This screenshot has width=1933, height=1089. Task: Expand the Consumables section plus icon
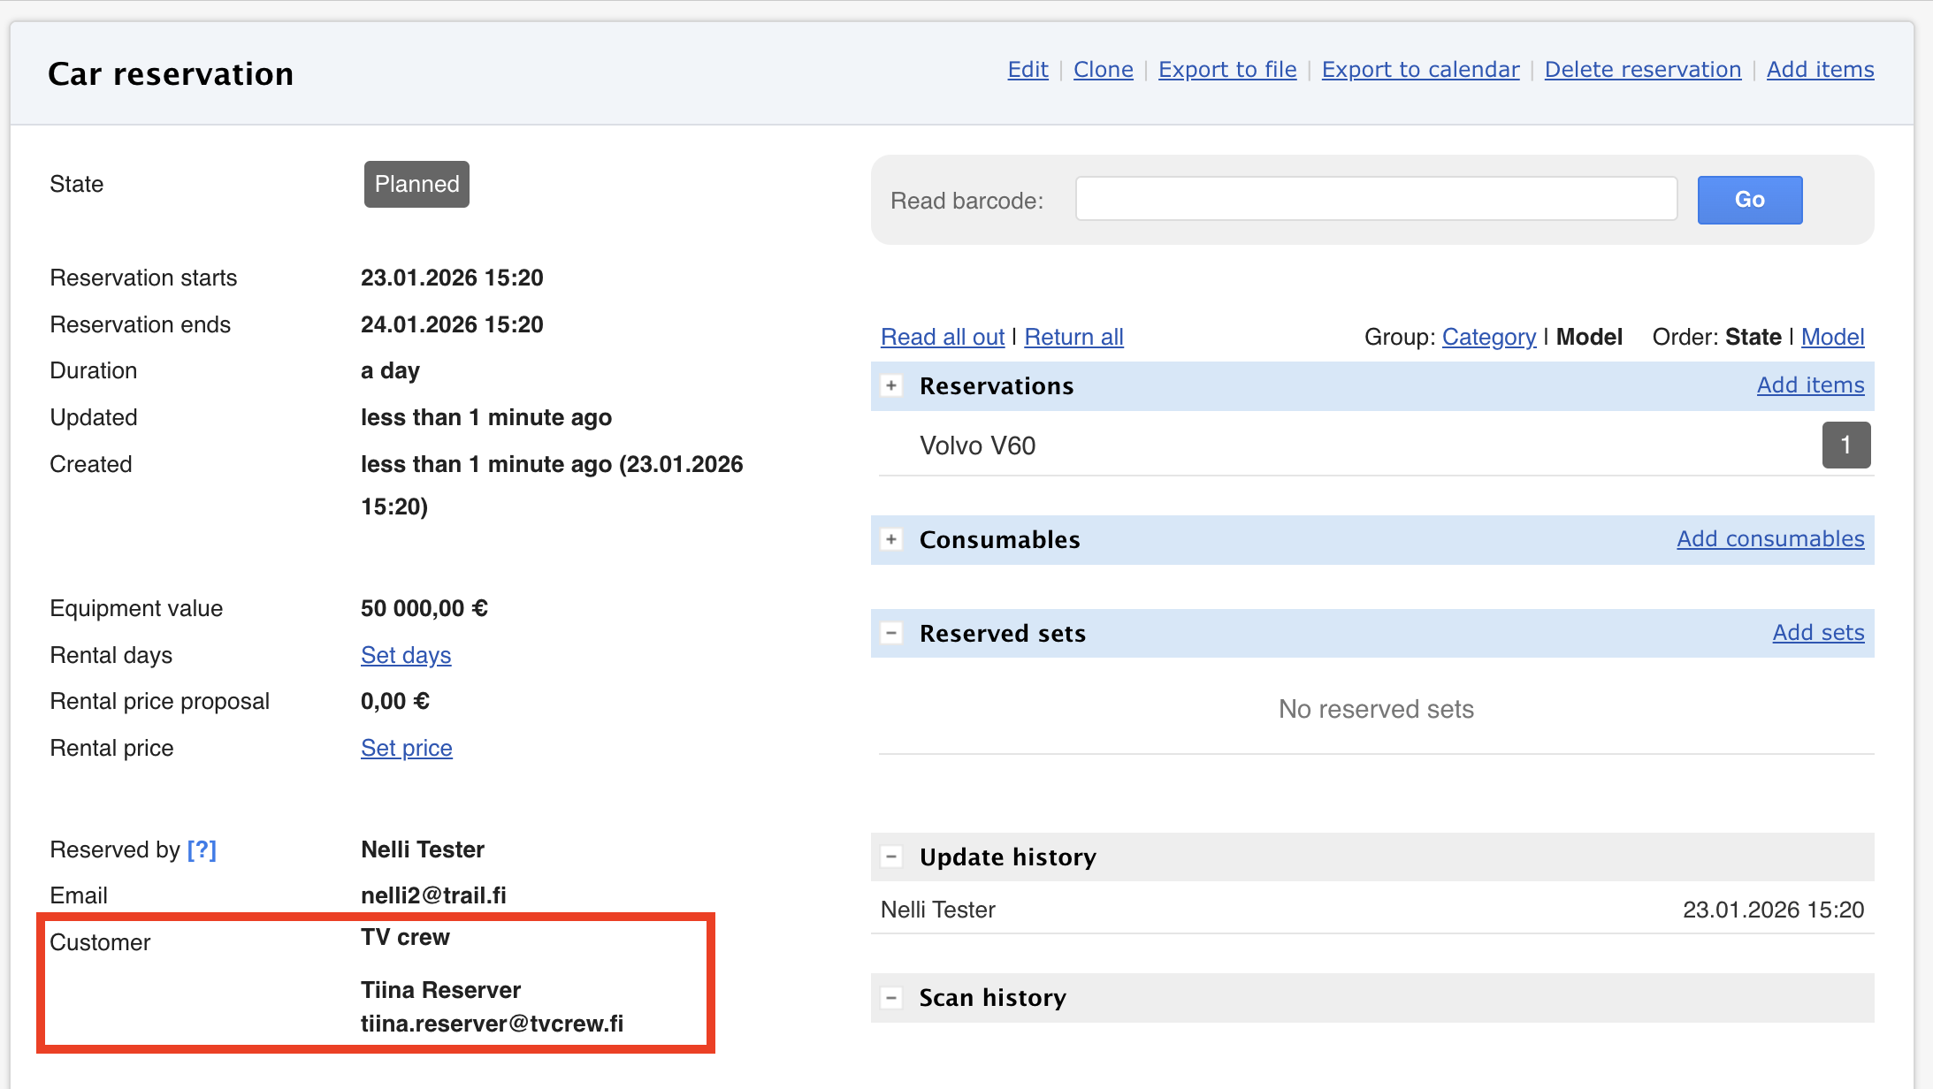coord(891,540)
